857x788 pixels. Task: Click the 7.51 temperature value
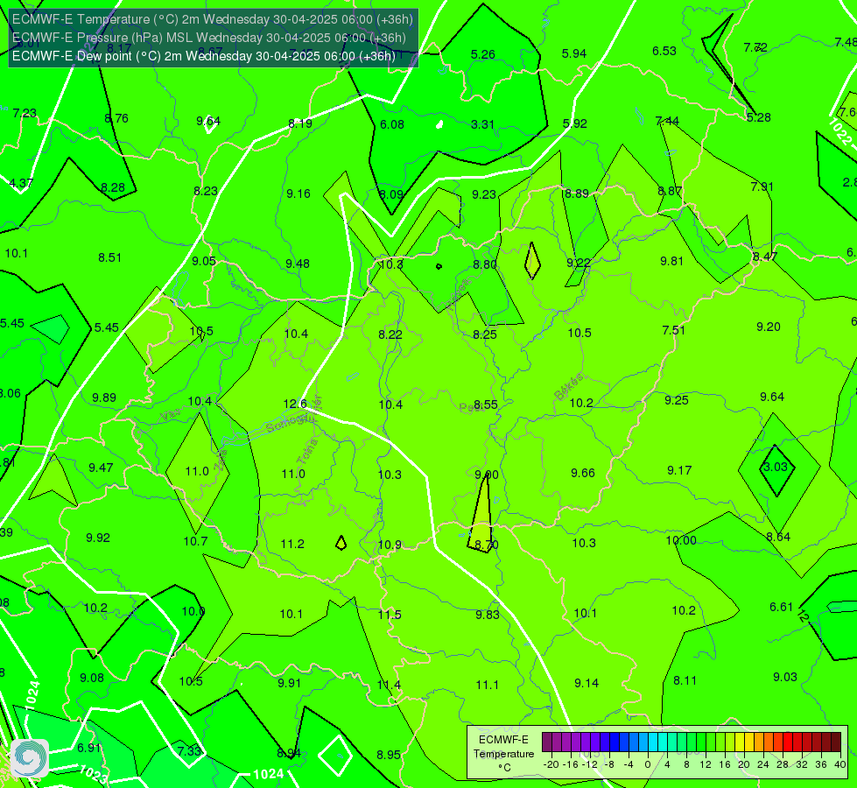coord(673,330)
